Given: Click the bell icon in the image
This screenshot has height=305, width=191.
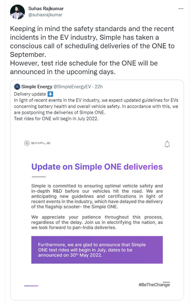Looking at the screenshot, I should click(x=167, y=144).
